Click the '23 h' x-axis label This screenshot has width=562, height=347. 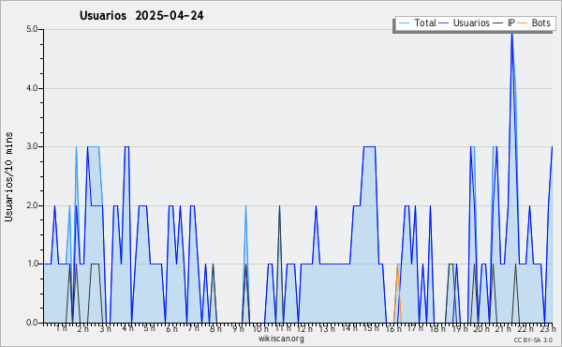pyautogui.click(x=548, y=329)
